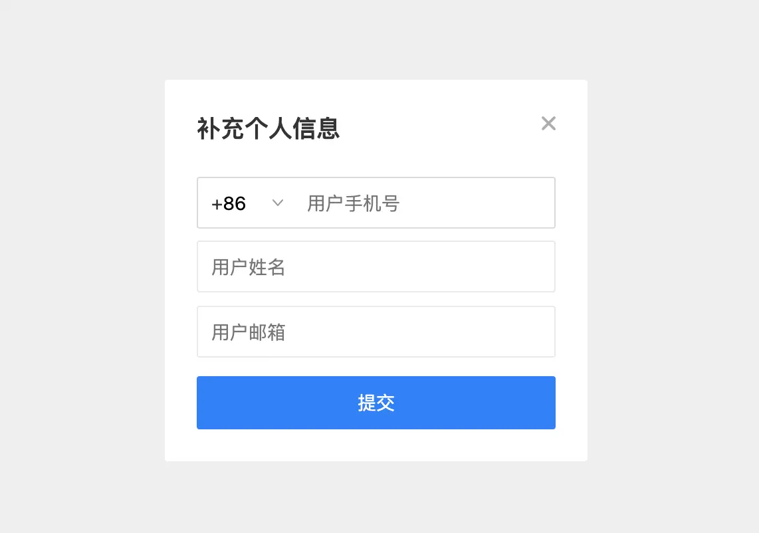Viewport: 759px width, 533px height.
Task: Focus the 用户手机号 phone number field
Action: pyautogui.click(x=426, y=203)
